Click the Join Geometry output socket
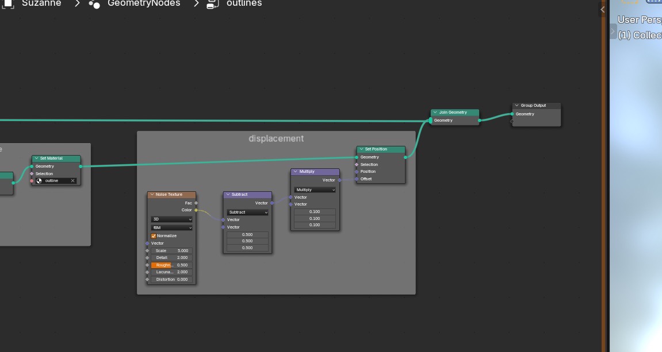The width and height of the screenshot is (662, 352). 479,121
